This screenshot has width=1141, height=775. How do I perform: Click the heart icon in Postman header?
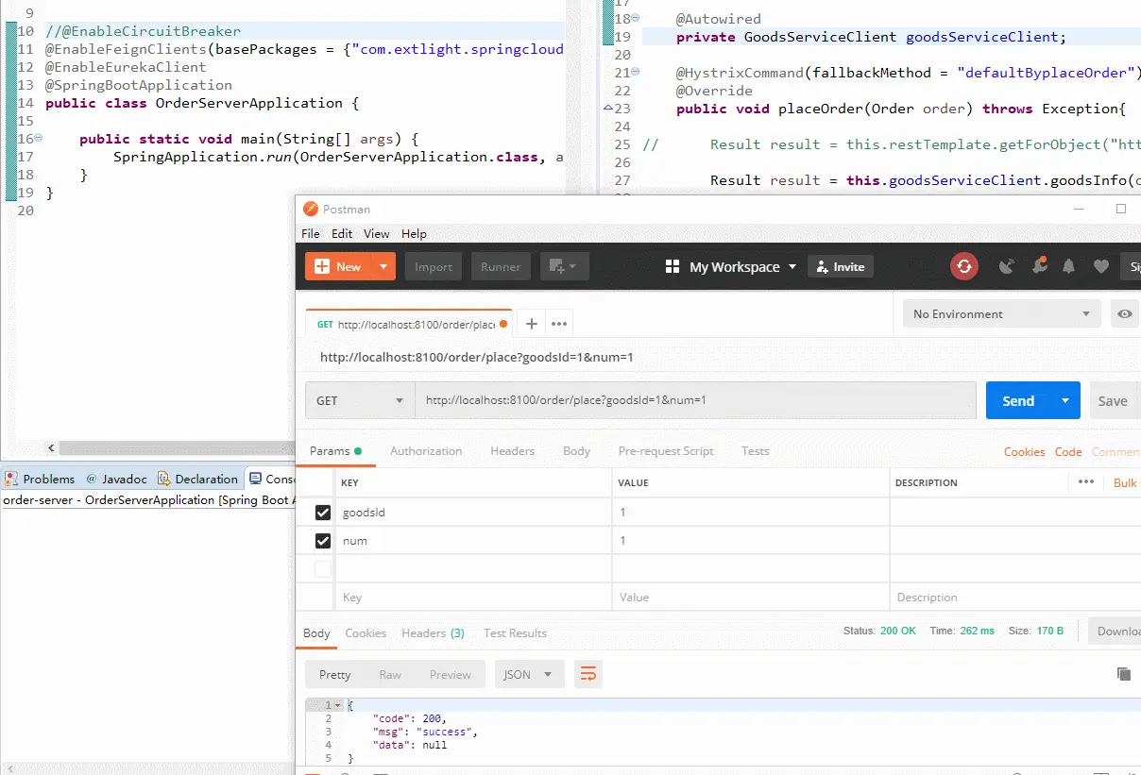click(x=1100, y=267)
